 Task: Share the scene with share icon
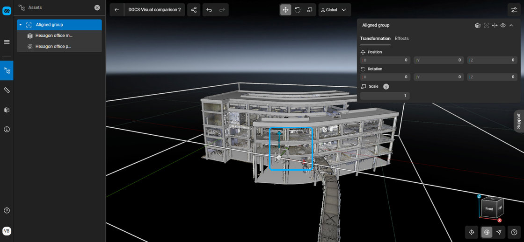pos(194,10)
